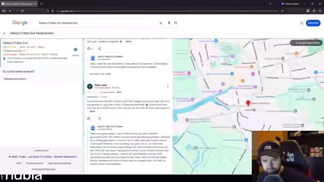Start voice search with microphone icon
324x182 pixels.
pos(169,23)
